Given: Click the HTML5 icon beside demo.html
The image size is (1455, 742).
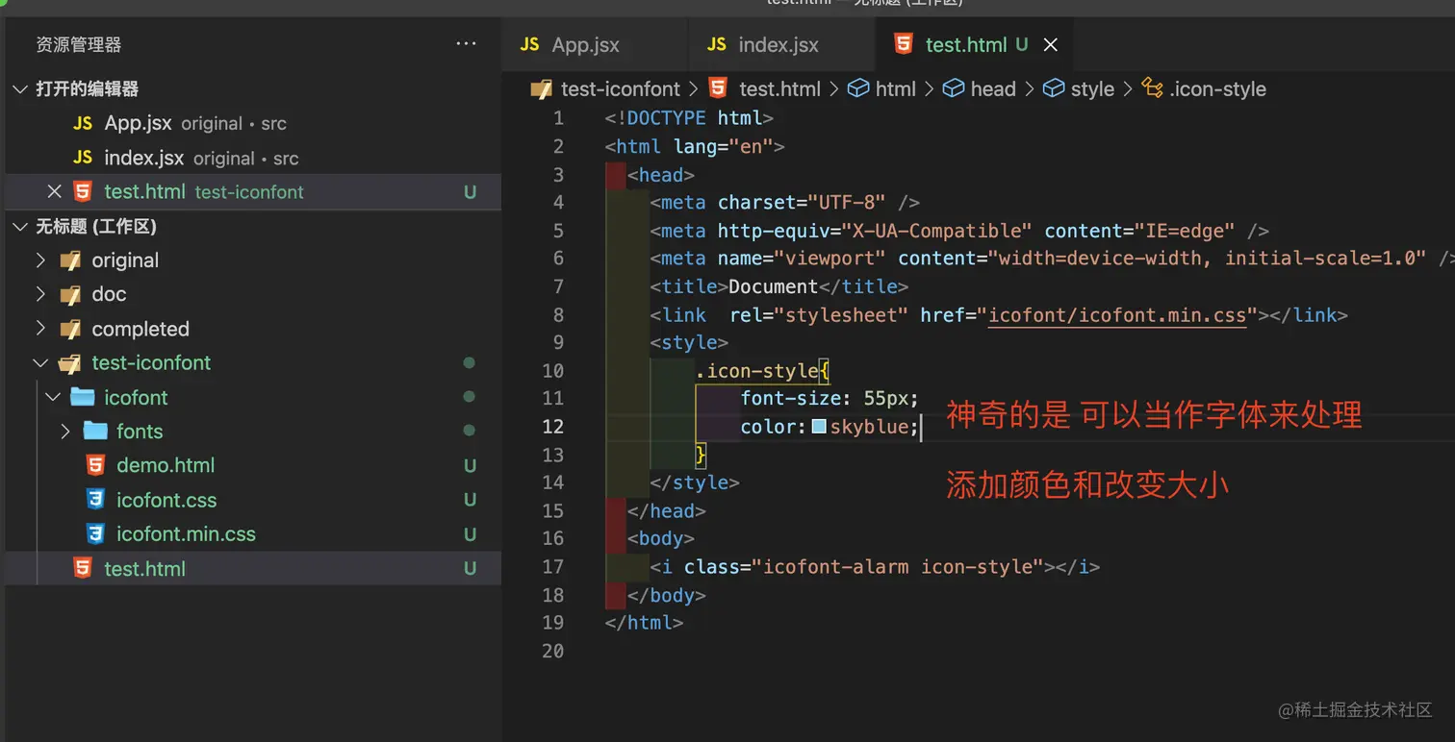Looking at the screenshot, I should 95,465.
